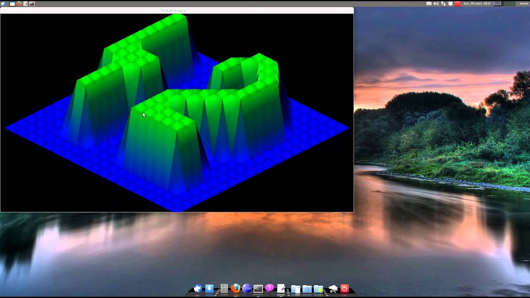
Task: Launch Firefox from the top panel
Action: (19, 4)
